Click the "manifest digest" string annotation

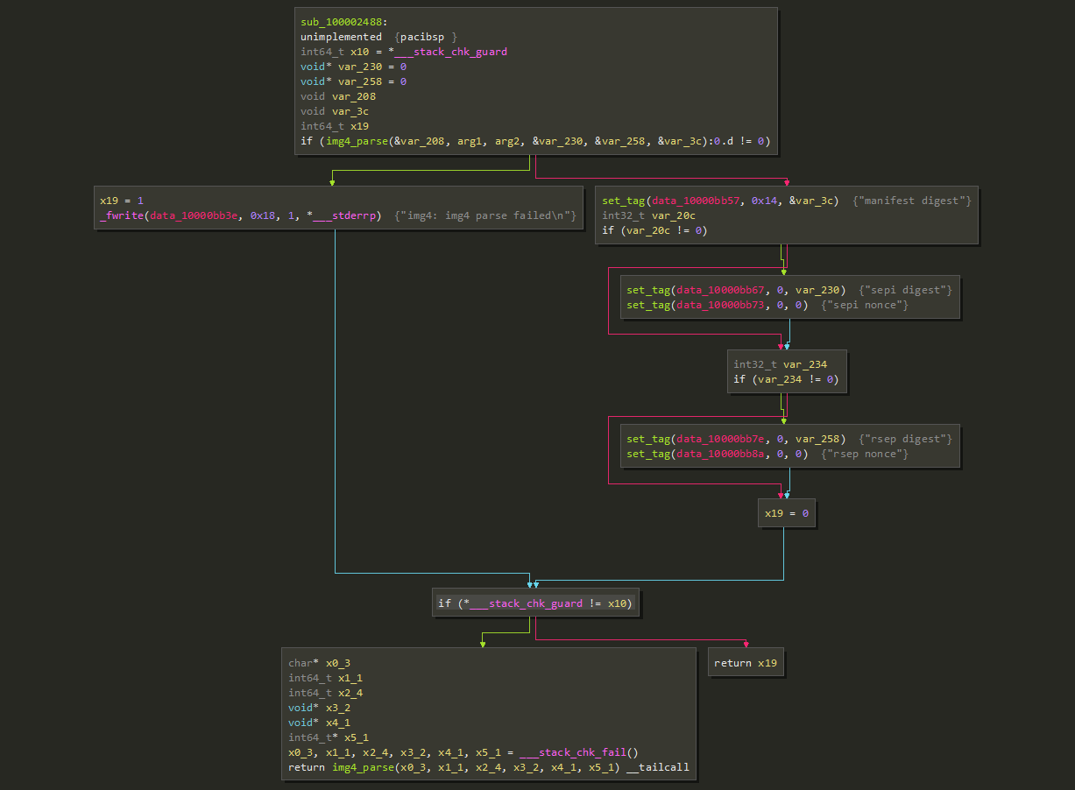[x=912, y=201]
